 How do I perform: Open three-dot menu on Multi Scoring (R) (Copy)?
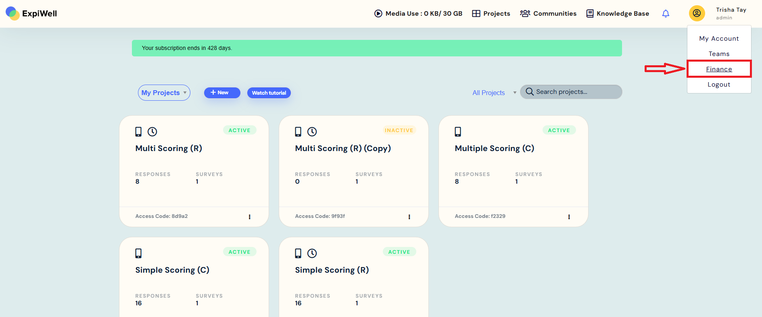[x=409, y=217]
